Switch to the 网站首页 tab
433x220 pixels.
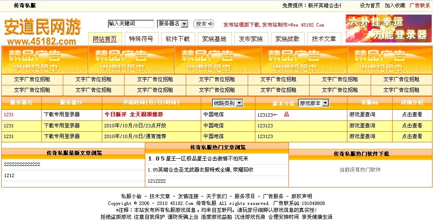[x=105, y=39]
